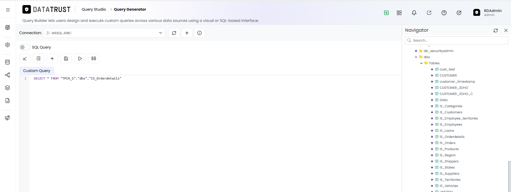The height and width of the screenshot is (192, 511).
Task: Open the data flow sidebar icon
Action: [7, 75]
